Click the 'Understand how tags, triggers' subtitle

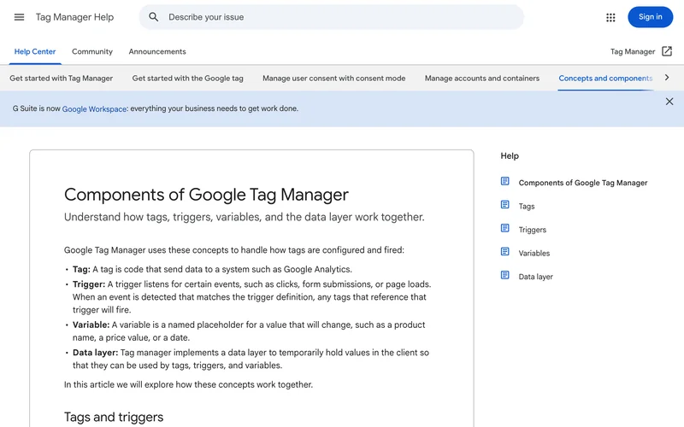pos(245,217)
